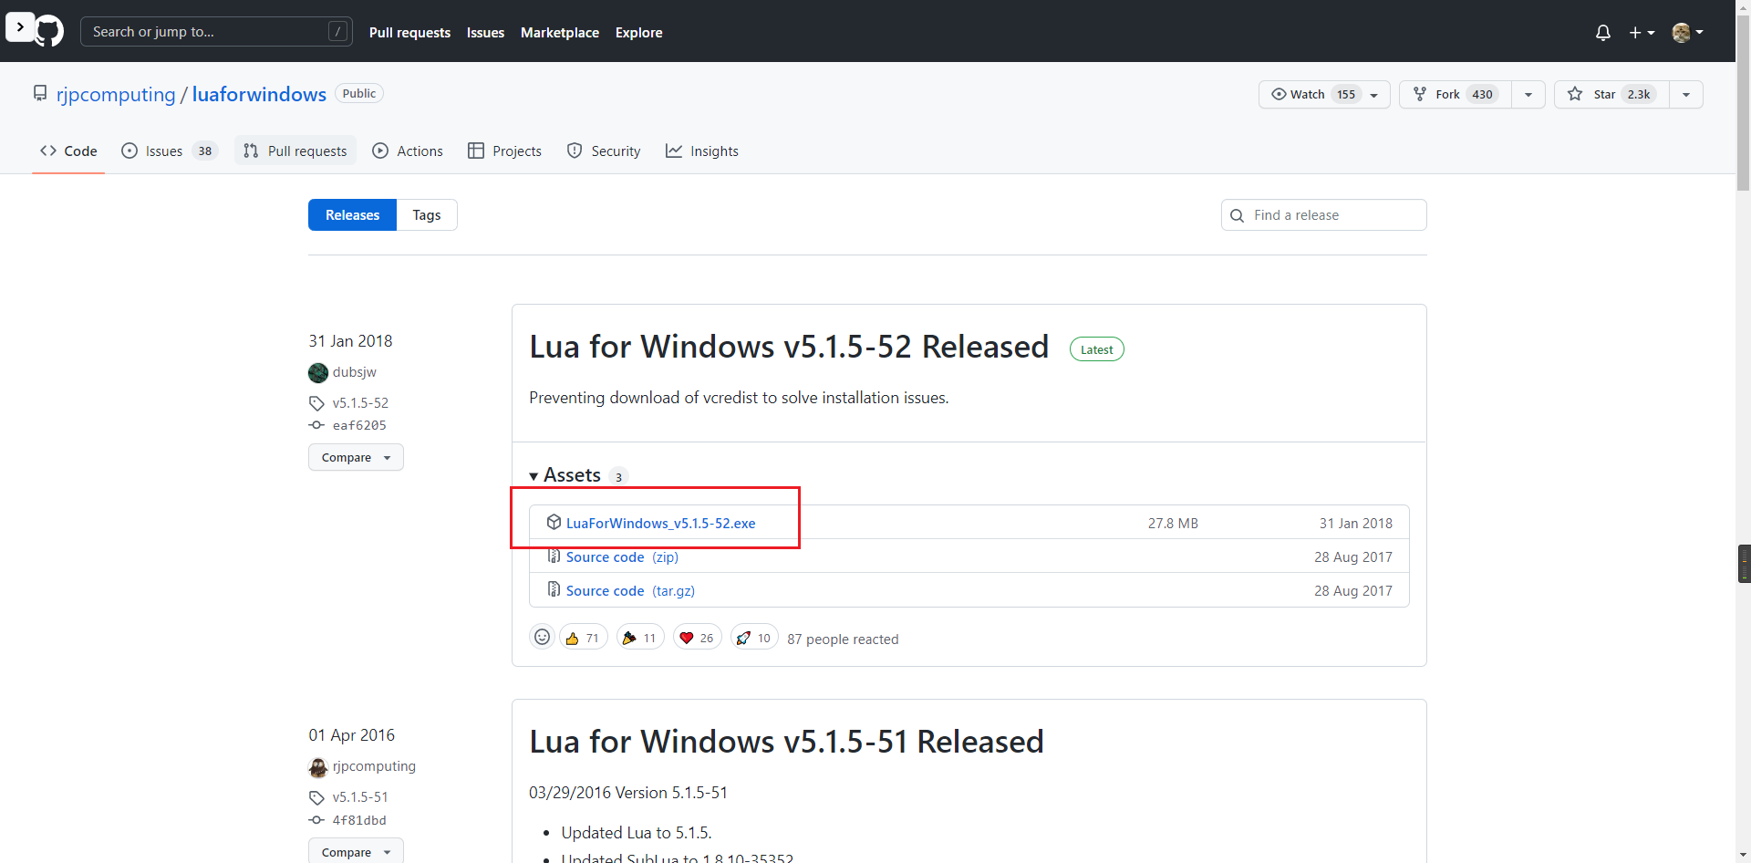Screen dimensions: 1751x863
Task: Open Pull requests in top navigation
Action: coord(409,33)
